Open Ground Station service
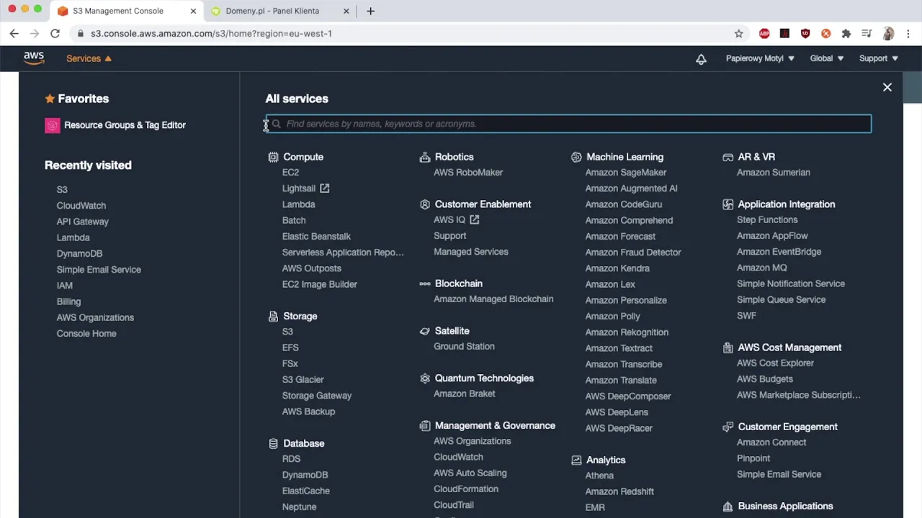Image resolution: width=922 pixels, height=518 pixels. (x=464, y=347)
